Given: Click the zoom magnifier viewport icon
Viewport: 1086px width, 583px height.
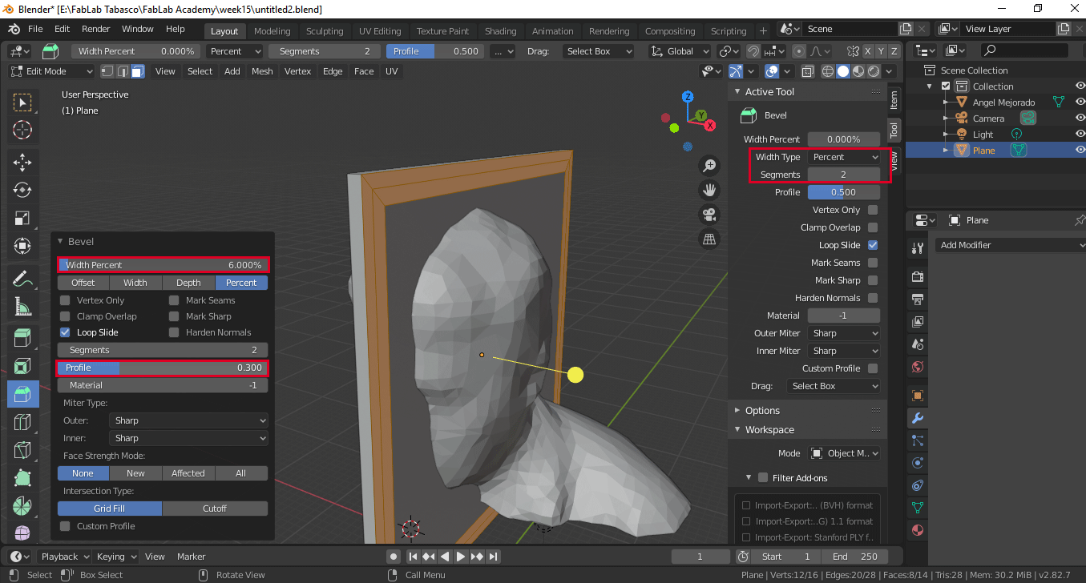Looking at the screenshot, I should pyautogui.click(x=709, y=166).
